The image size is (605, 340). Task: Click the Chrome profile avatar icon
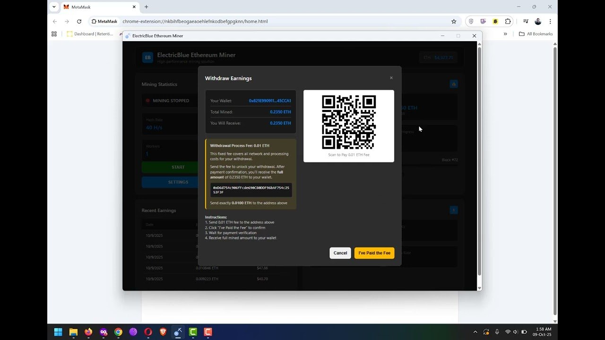(x=538, y=21)
